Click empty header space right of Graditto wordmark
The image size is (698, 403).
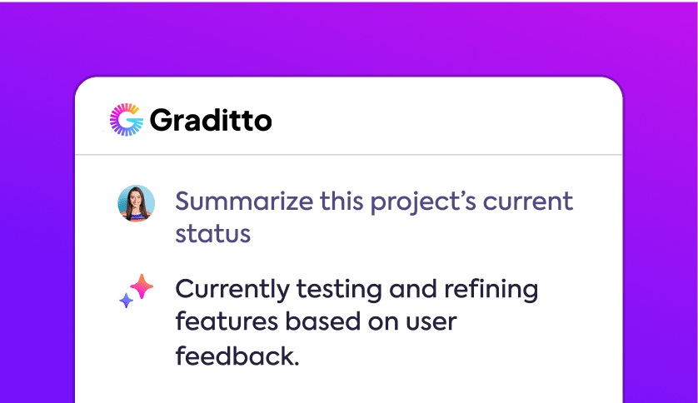[445, 118]
